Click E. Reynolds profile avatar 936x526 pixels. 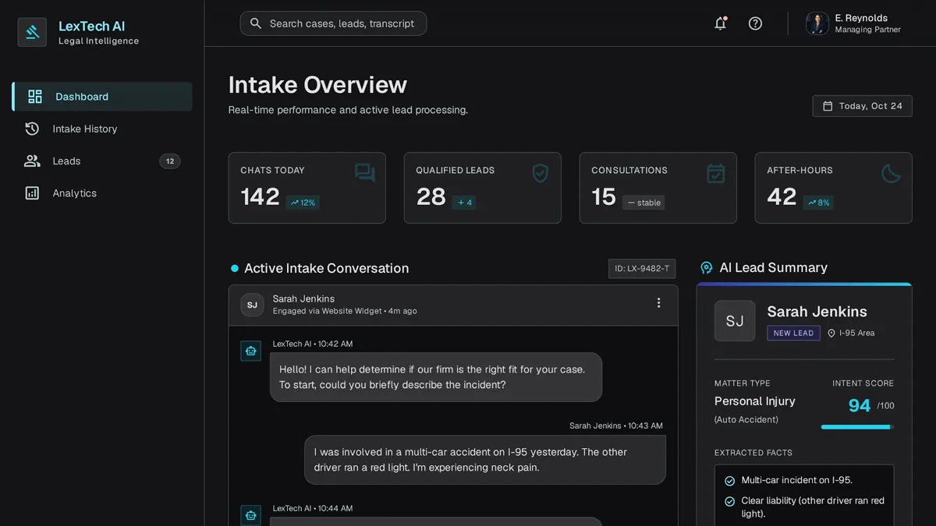click(817, 23)
